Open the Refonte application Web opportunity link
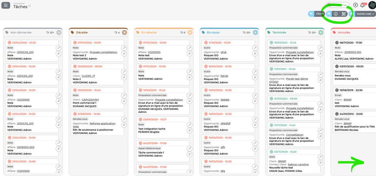This screenshot has height=178, width=376. [94, 125]
